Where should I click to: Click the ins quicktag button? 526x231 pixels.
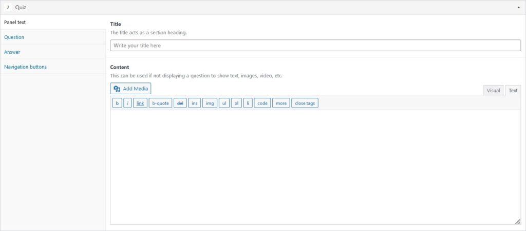tap(195, 103)
